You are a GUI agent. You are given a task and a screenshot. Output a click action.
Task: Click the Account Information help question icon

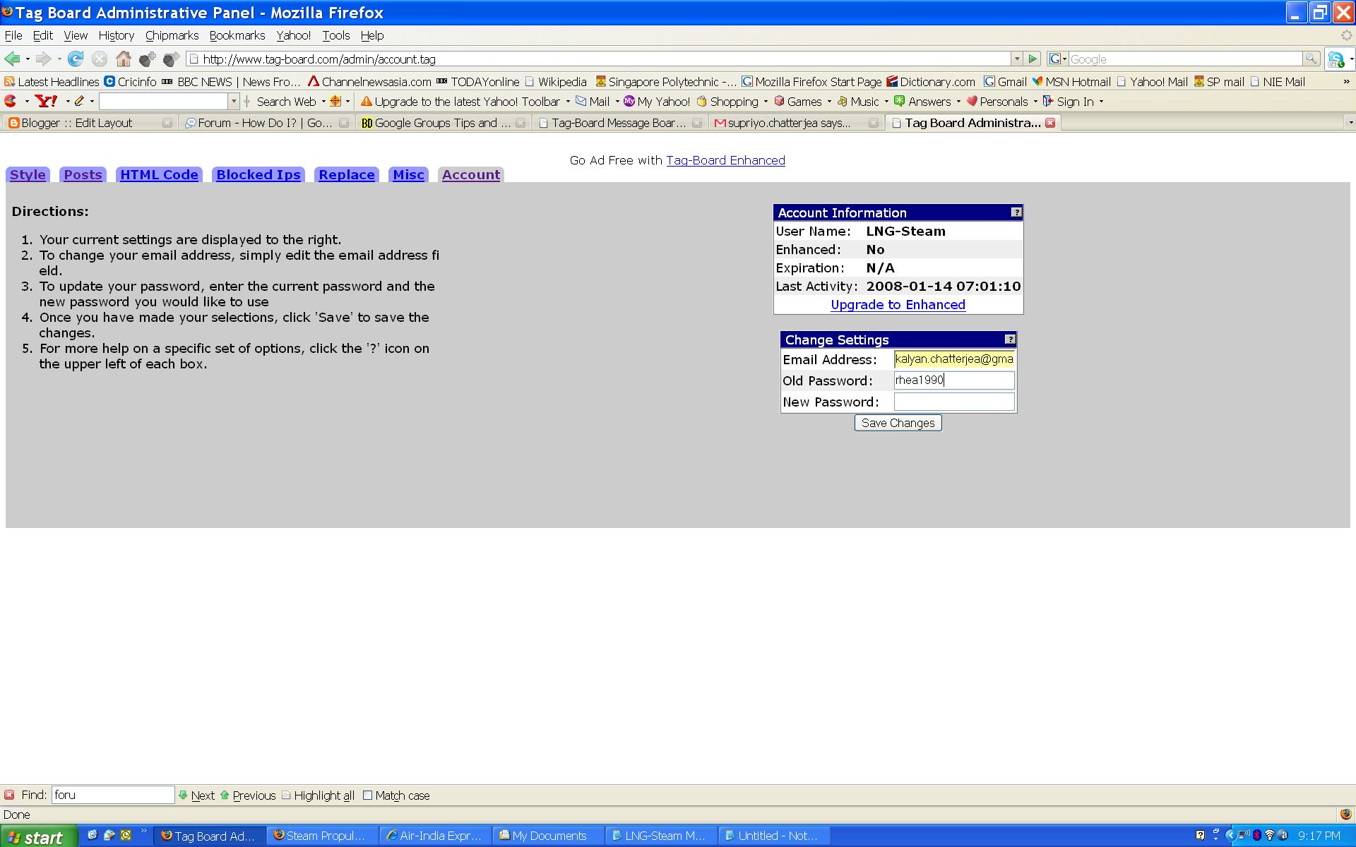tap(1016, 212)
